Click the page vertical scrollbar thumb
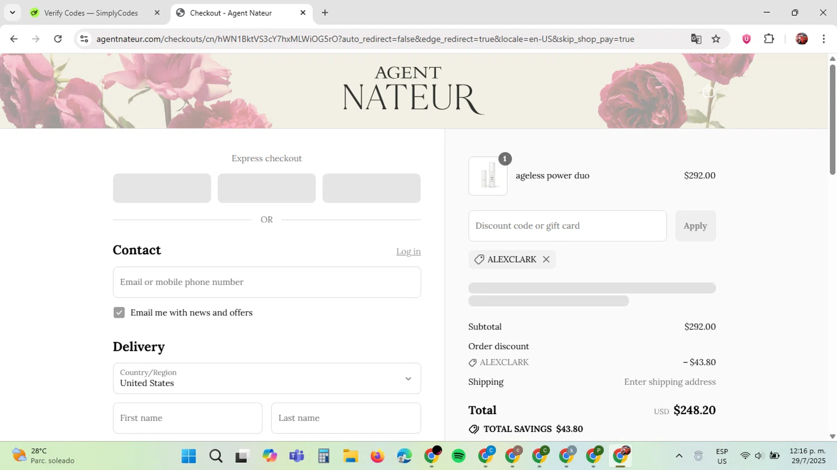Screen dimensions: 837x470 point(833,120)
